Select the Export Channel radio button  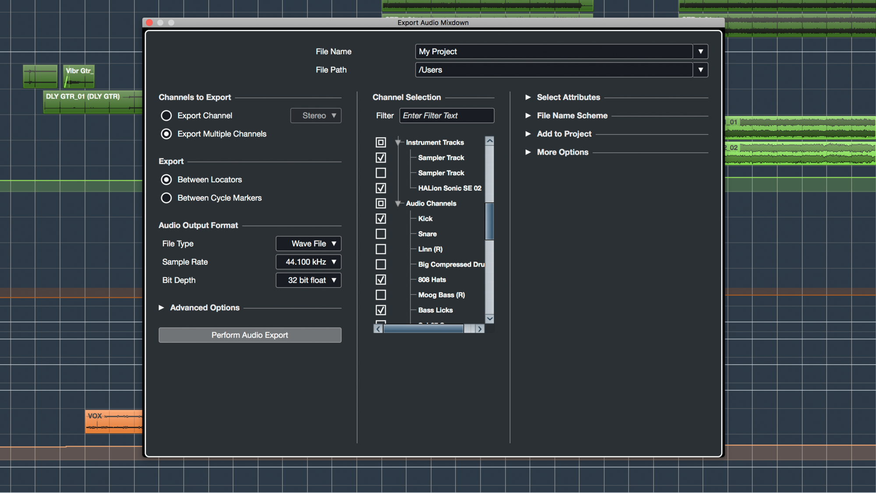tap(166, 116)
